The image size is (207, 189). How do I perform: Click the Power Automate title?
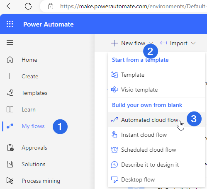click(x=49, y=24)
